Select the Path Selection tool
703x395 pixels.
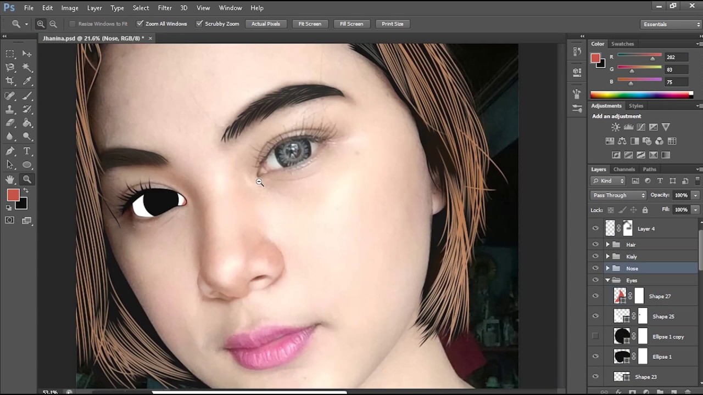pos(10,165)
